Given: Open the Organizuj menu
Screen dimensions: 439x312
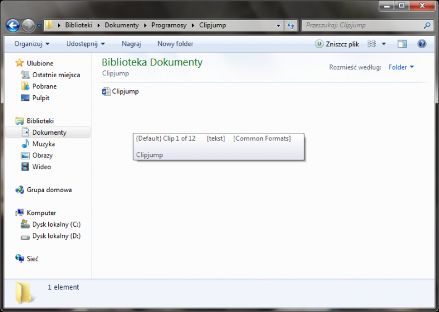Looking at the screenshot, I should [x=32, y=44].
